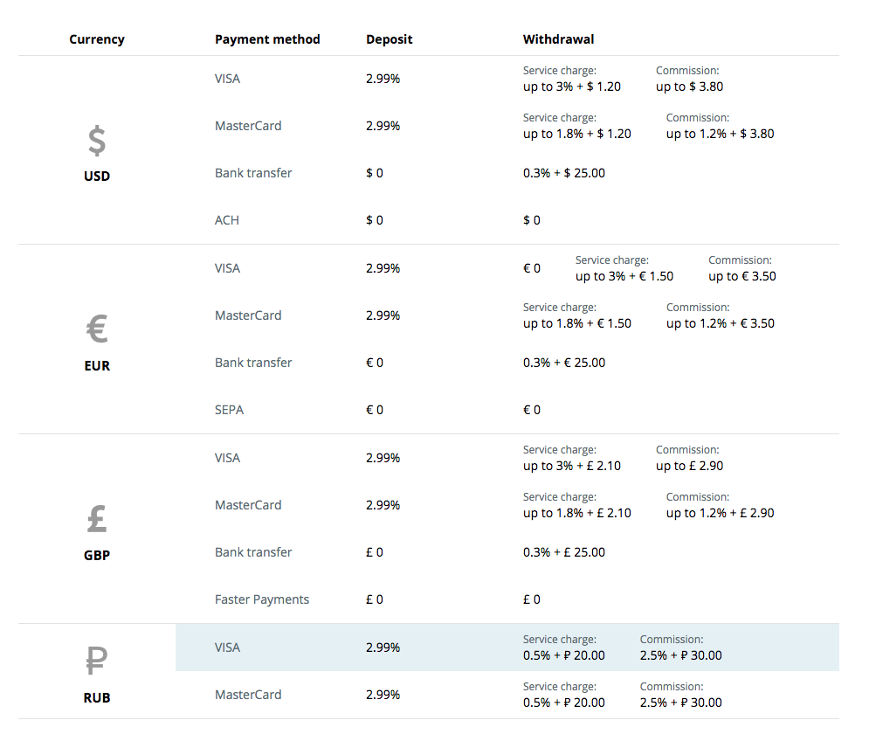Click the Deposit column header

389,39
